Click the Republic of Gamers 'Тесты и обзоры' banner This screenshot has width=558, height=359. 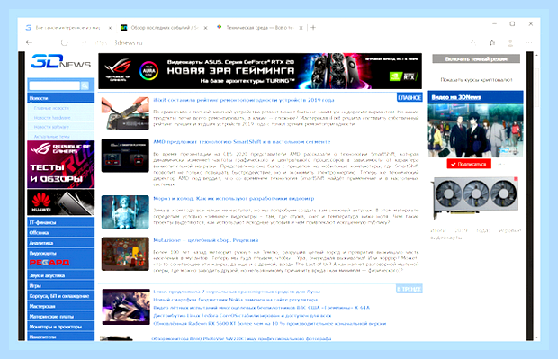(x=61, y=165)
